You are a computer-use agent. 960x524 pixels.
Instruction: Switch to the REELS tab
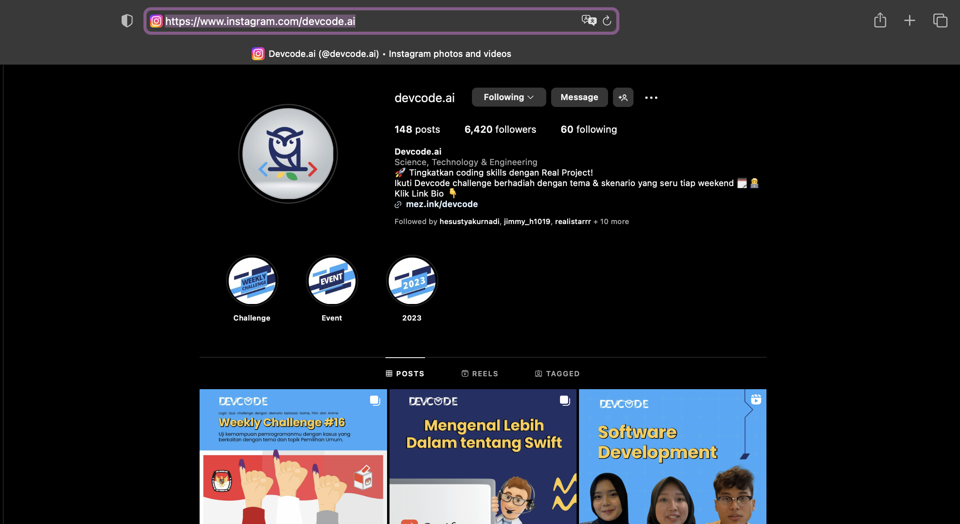pos(480,373)
